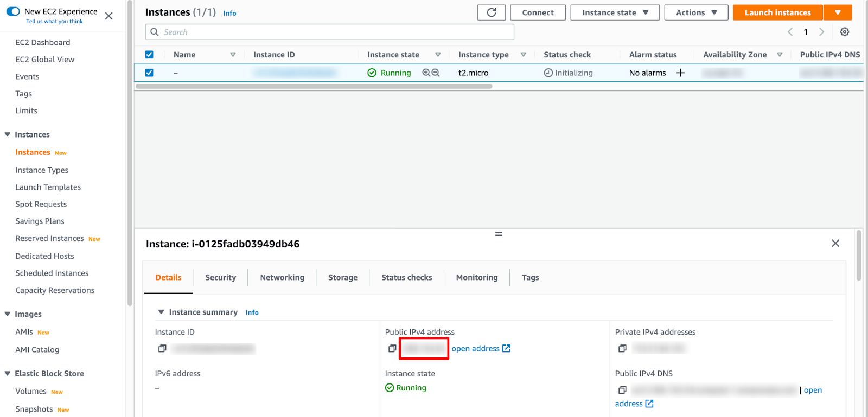Screen dimensions: 868x417
Task: Click the sidebar vertical scrollbar
Action: [x=130, y=153]
